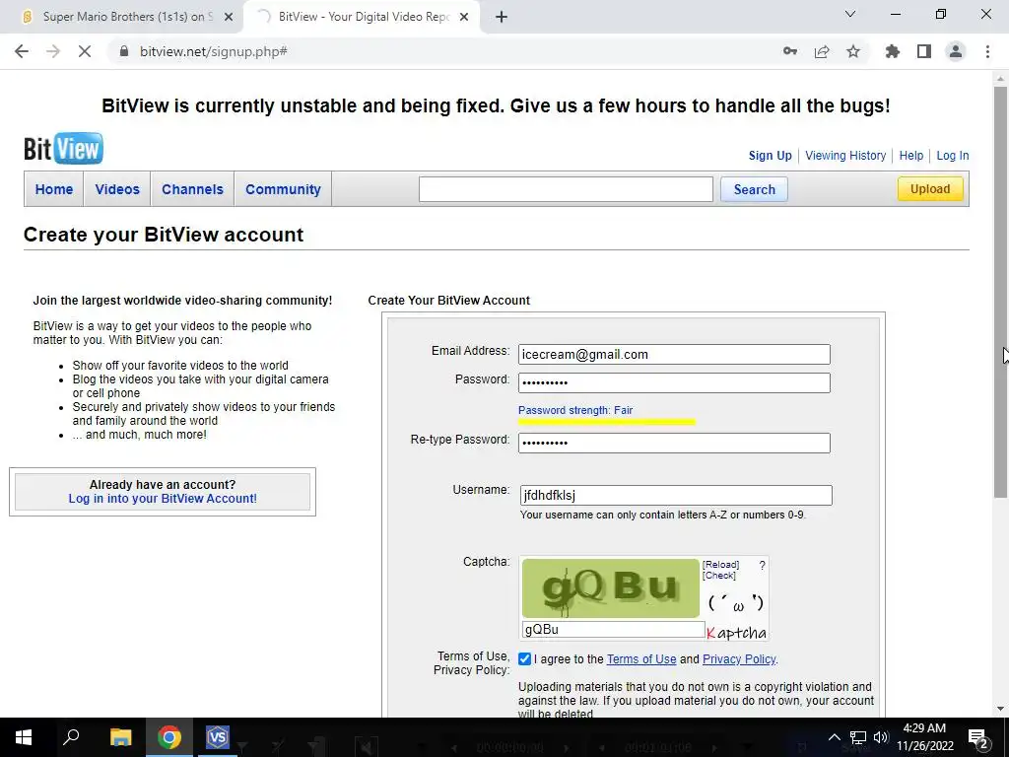Click the Sign Up link

click(771, 156)
